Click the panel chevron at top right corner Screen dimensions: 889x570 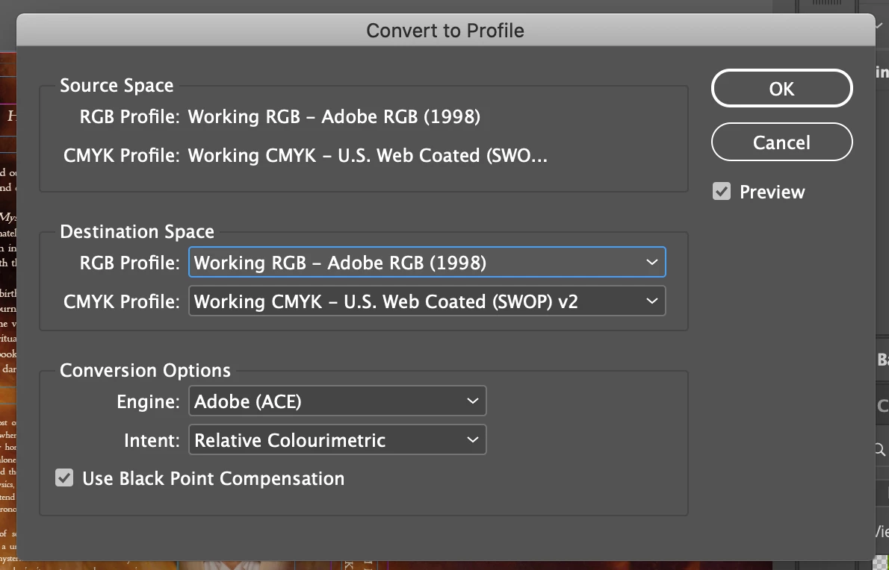pos(880,25)
